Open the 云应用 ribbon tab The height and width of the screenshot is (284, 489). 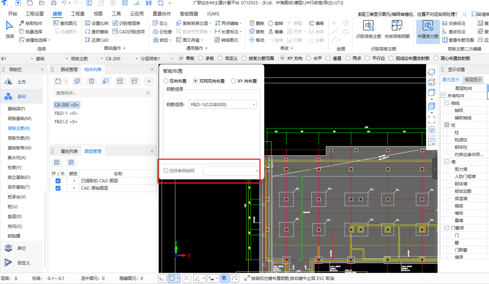pyautogui.click(x=137, y=14)
